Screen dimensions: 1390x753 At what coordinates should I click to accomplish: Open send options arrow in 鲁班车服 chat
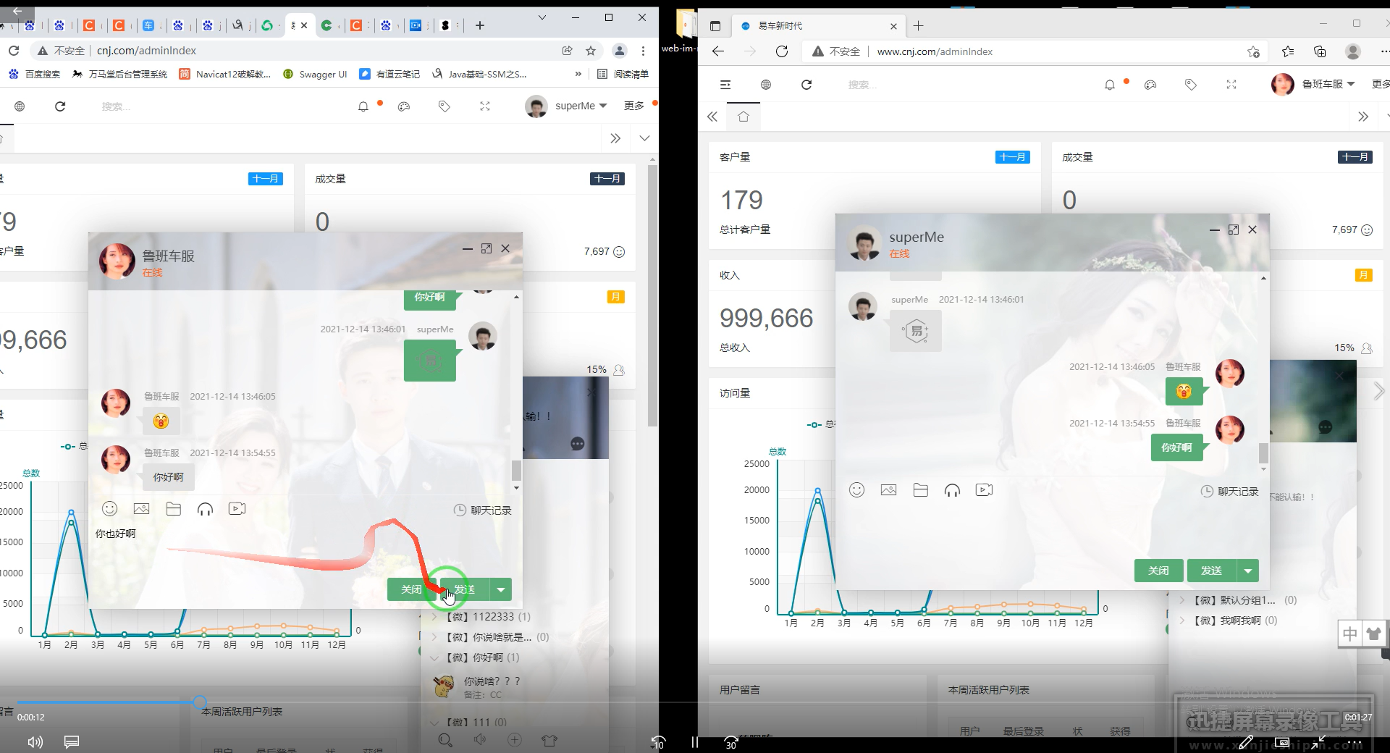pyautogui.click(x=501, y=589)
